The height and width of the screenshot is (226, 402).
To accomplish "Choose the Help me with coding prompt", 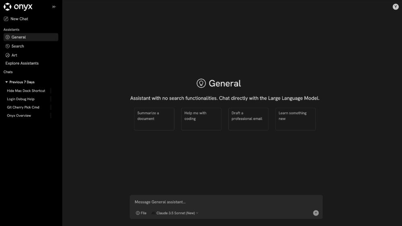I will point(201,119).
